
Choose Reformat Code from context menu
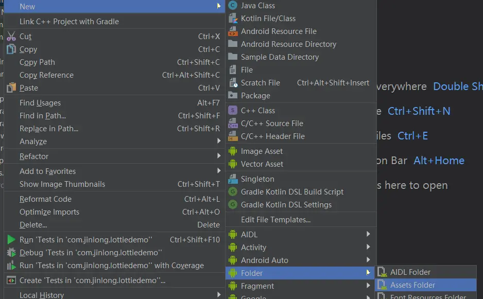[x=45, y=199]
